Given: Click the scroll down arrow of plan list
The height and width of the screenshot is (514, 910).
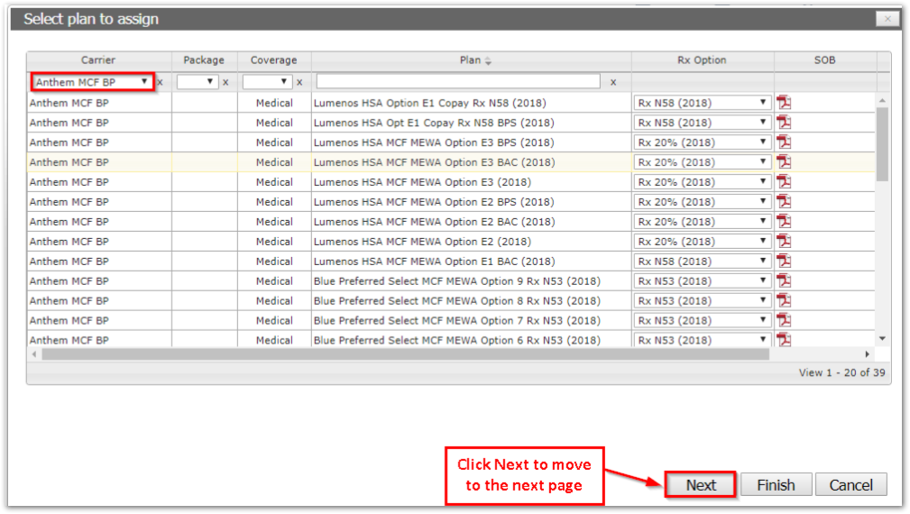Looking at the screenshot, I should pos(882,339).
